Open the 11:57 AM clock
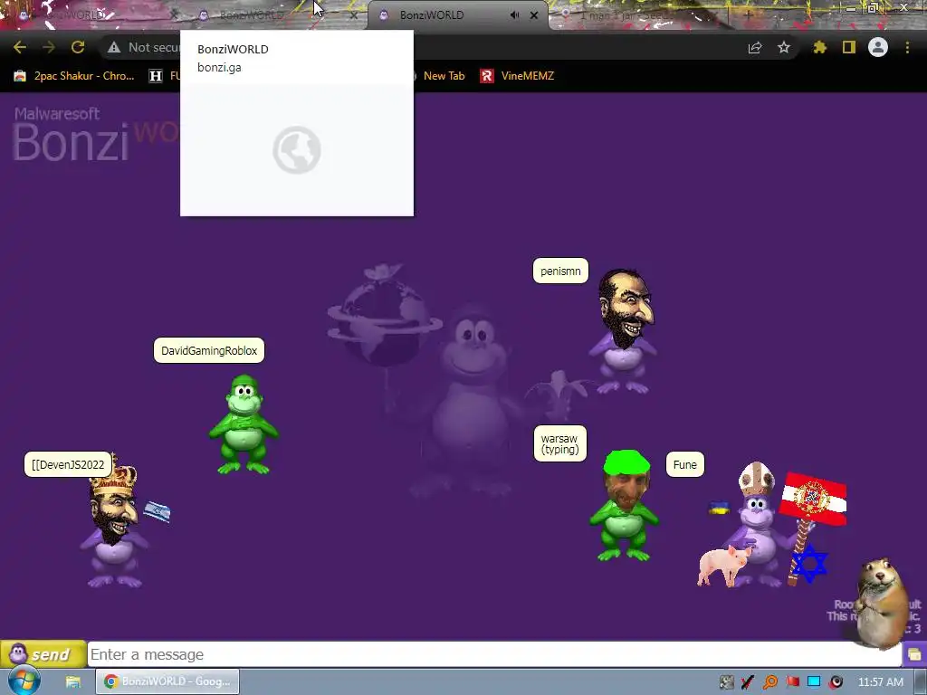This screenshot has width=927, height=695. click(880, 682)
